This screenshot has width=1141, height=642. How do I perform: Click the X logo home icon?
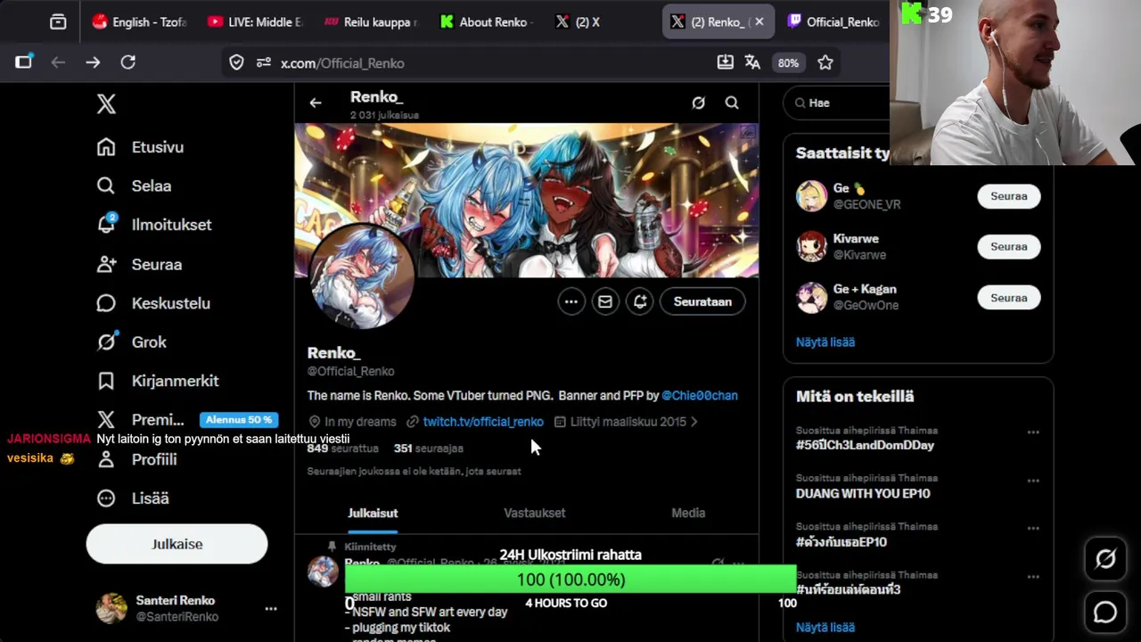click(106, 104)
